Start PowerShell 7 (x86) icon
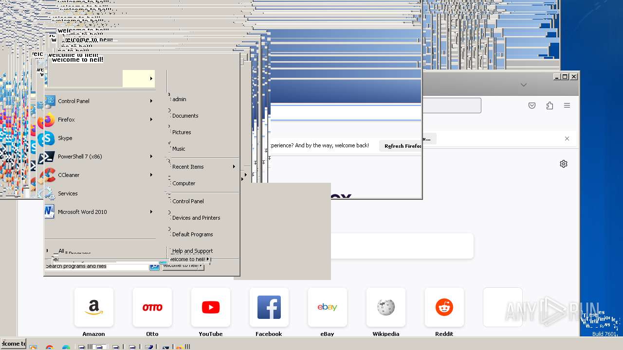The width and height of the screenshot is (623, 350). tap(50, 157)
